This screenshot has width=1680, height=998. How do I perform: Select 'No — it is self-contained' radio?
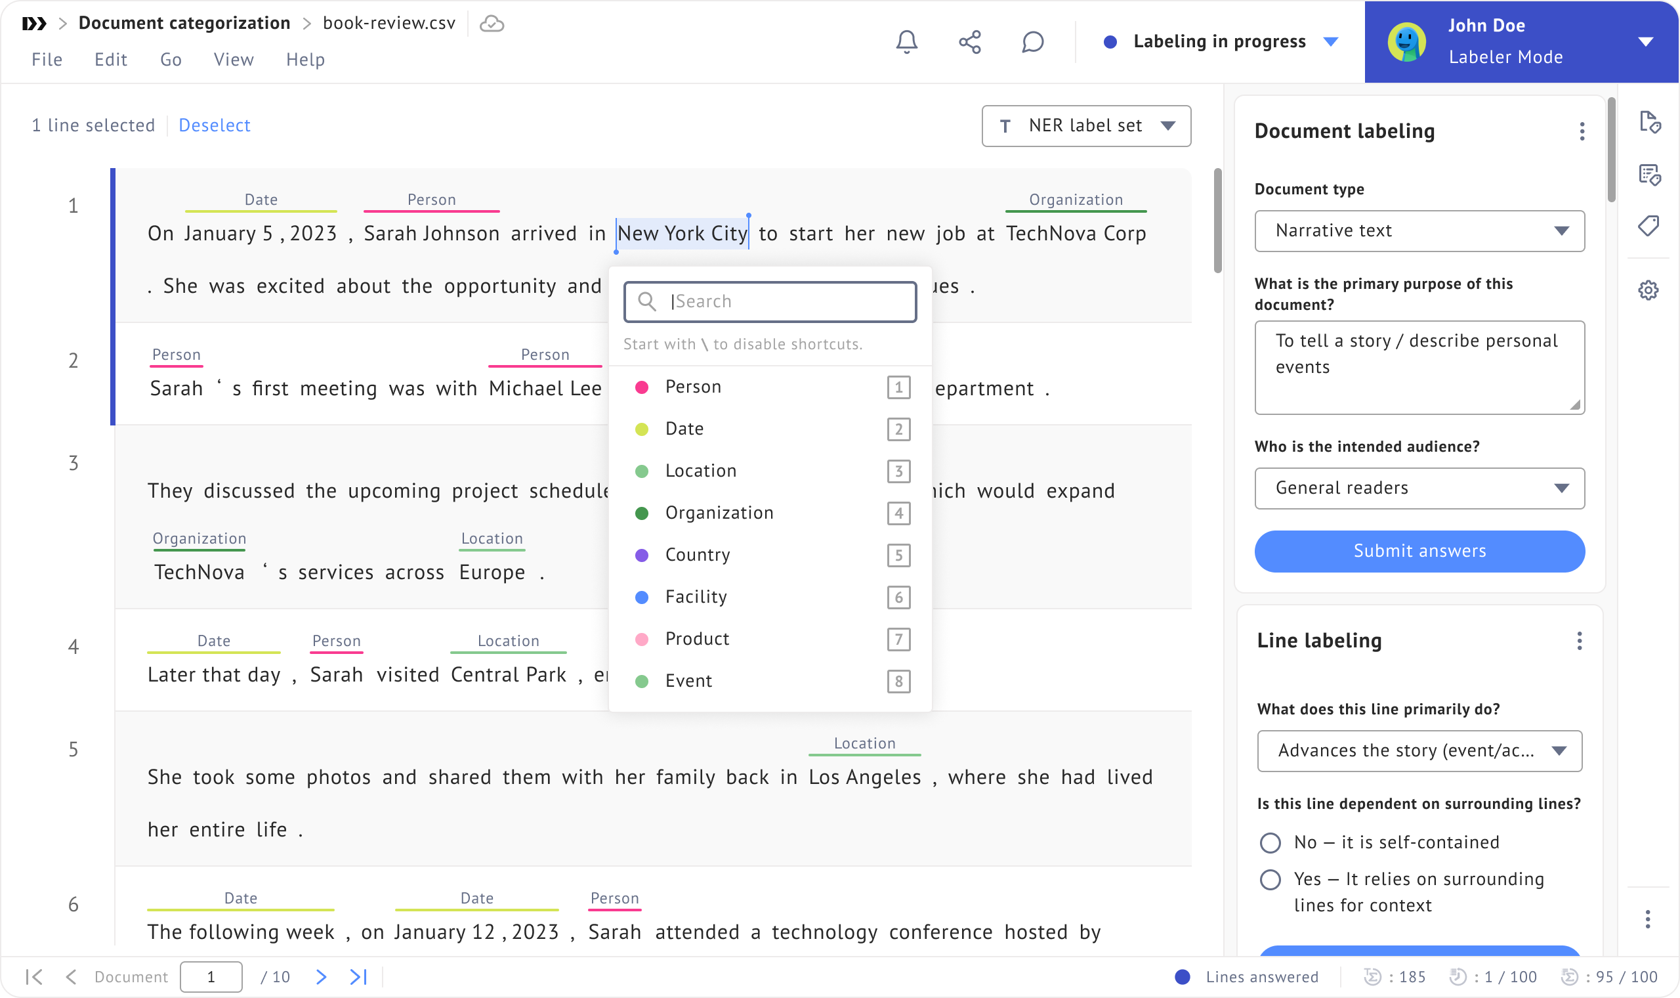1270,842
